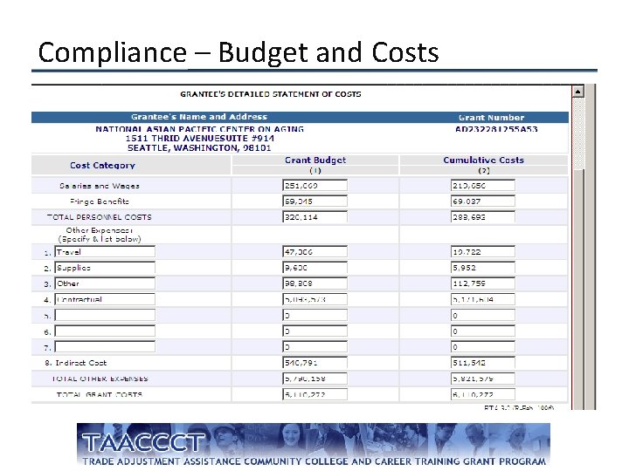Select the Total Grant Costs Grant Budget field
The height and width of the screenshot is (471, 629).
click(314, 394)
